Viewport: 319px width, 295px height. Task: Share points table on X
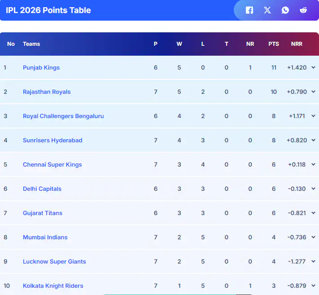point(267,10)
